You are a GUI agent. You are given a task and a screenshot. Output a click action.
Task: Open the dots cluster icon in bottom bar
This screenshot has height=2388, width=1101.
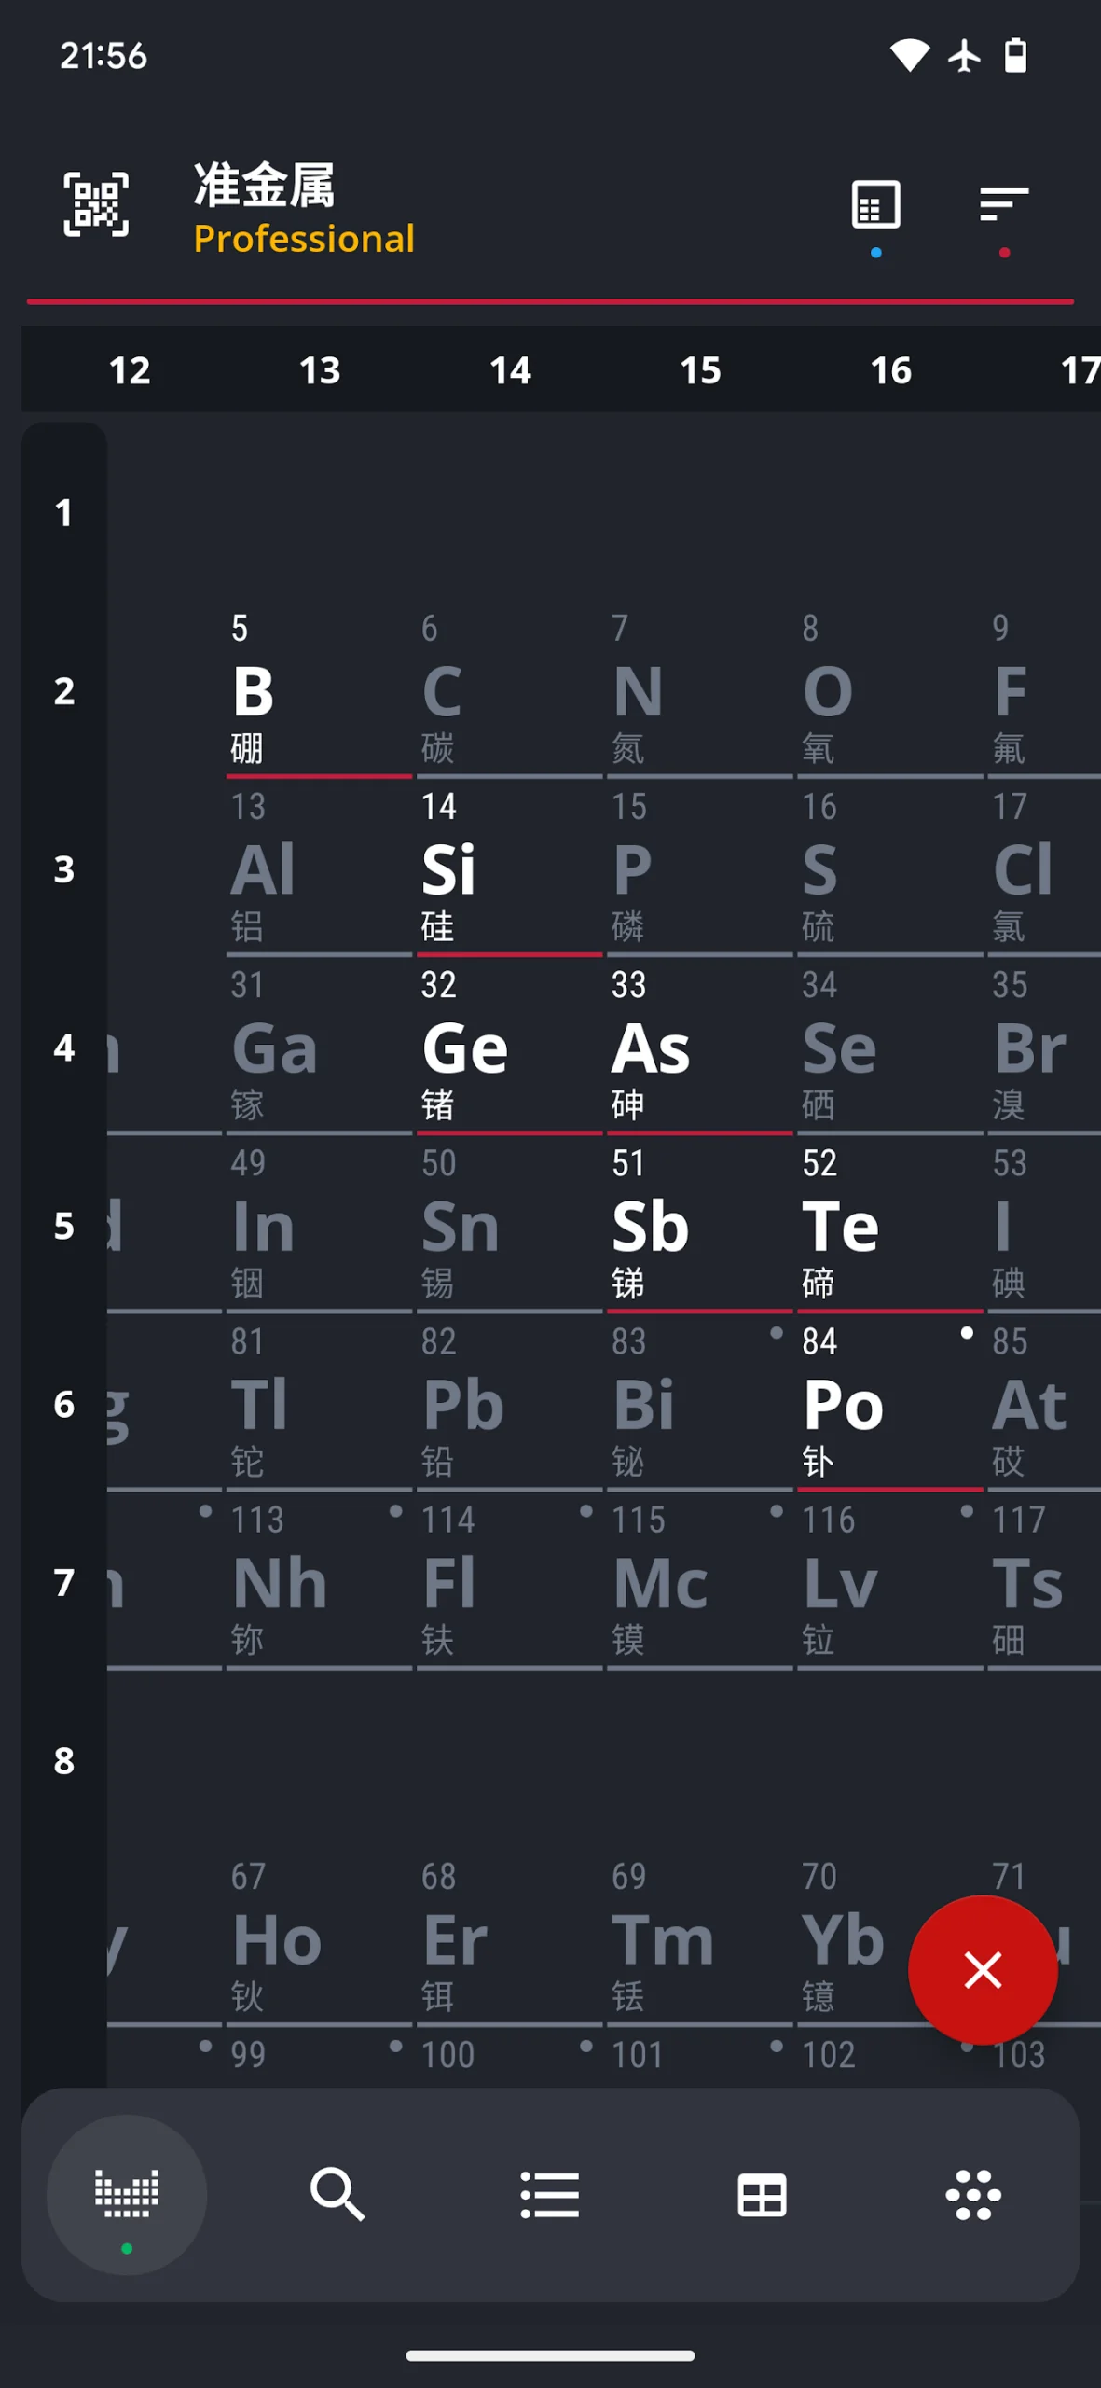(x=973, y=2194)
